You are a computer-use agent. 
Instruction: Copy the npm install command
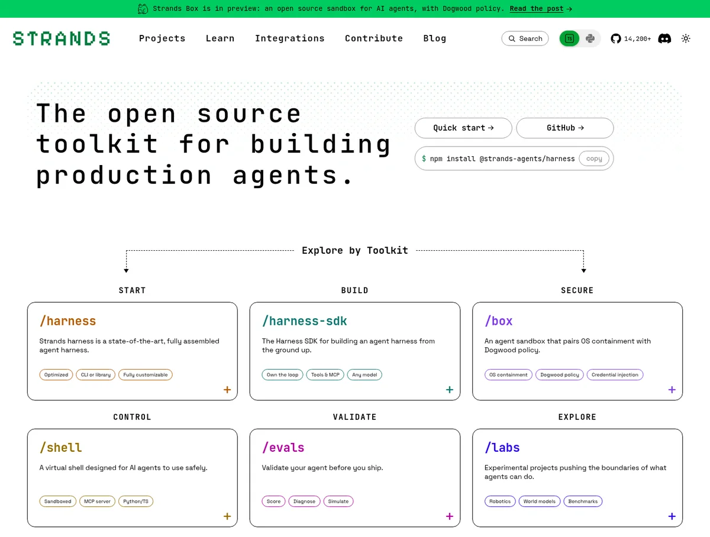594,158
